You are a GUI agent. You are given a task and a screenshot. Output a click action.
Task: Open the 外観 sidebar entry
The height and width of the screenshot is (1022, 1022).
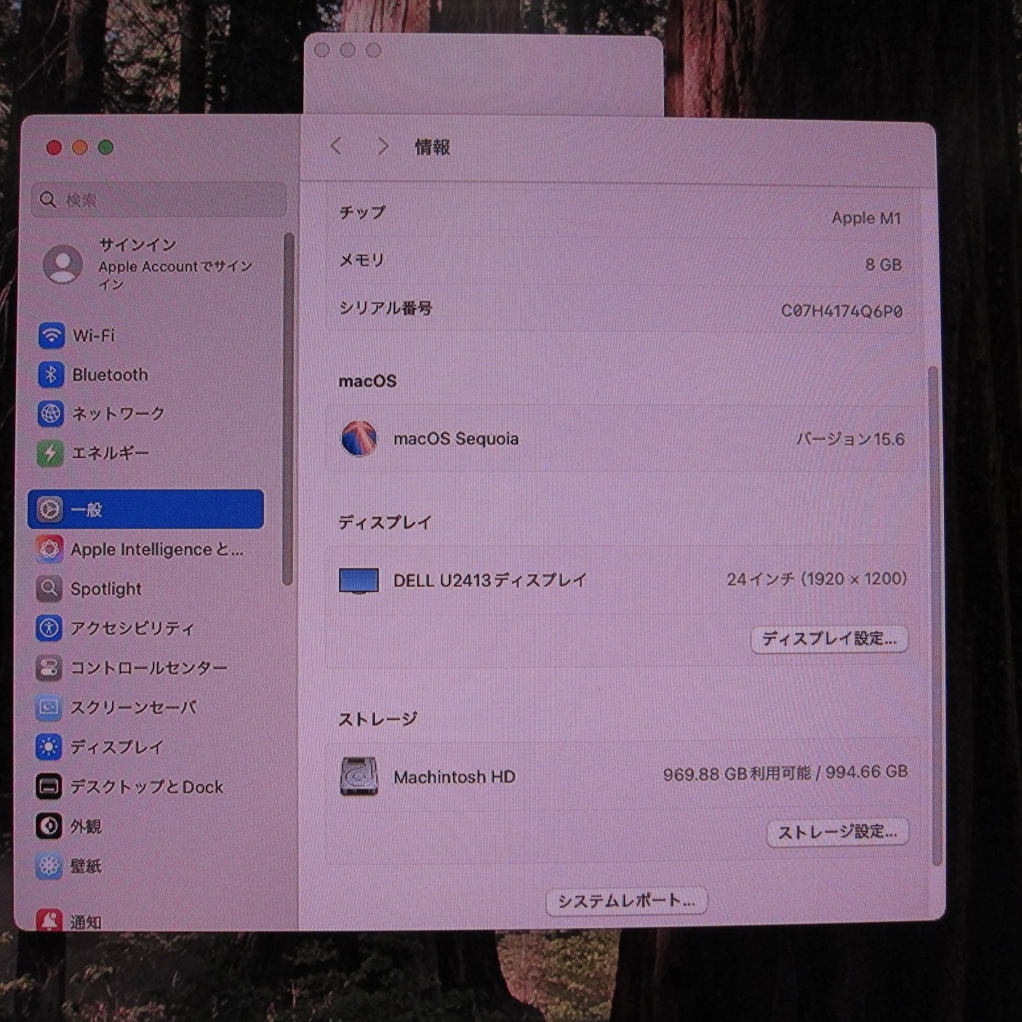click(x=85, y=826)
